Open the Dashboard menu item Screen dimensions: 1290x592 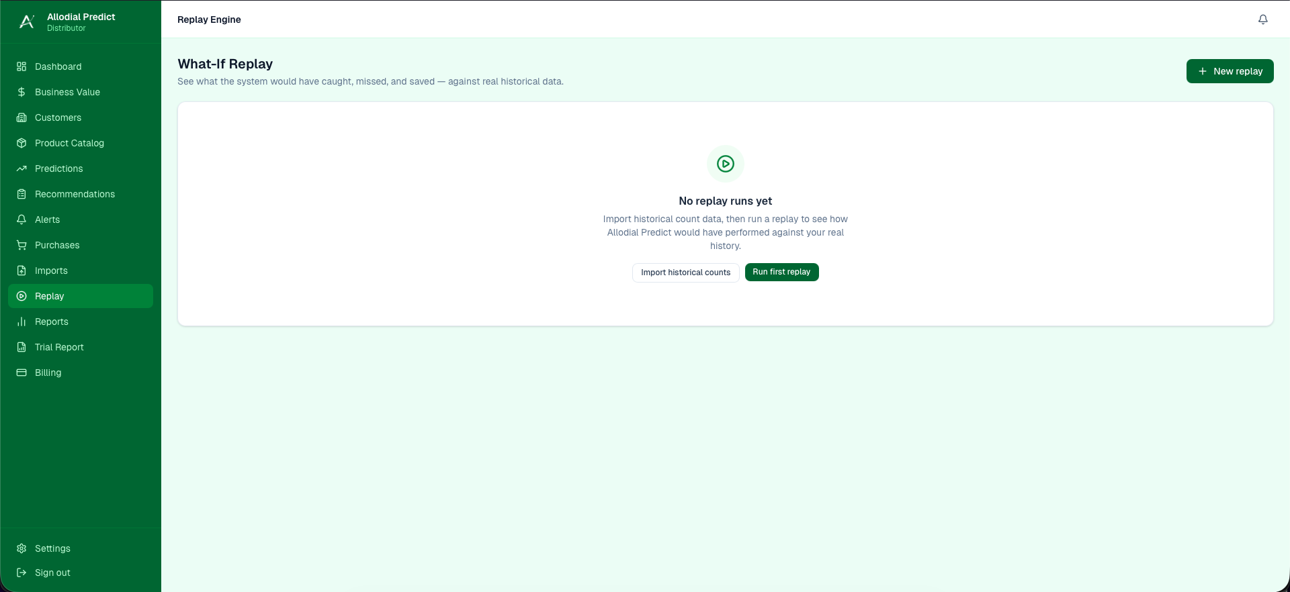tap(81, 66)
